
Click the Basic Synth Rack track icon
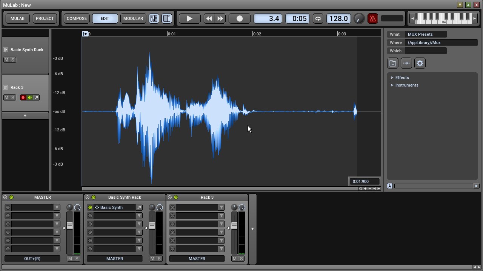pyautogui.click(x=6, y=50)
